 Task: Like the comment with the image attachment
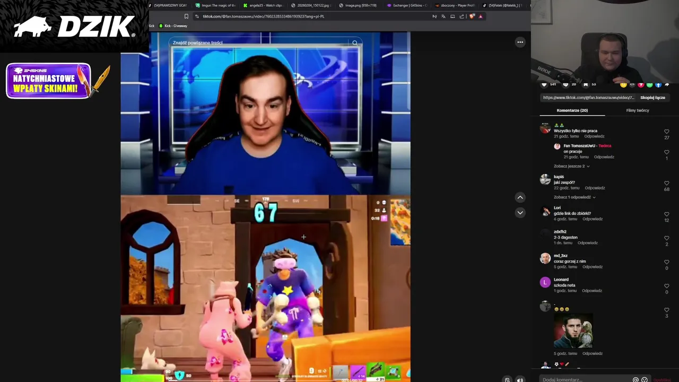pyautogui.click(x=667, y=310)
